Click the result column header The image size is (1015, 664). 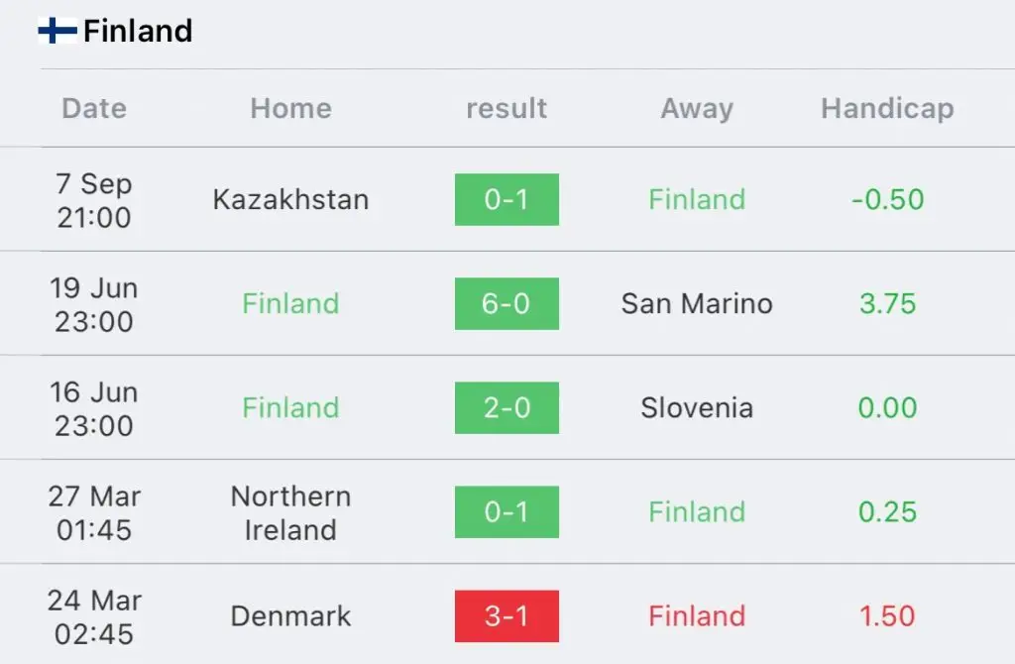point(507,108)
